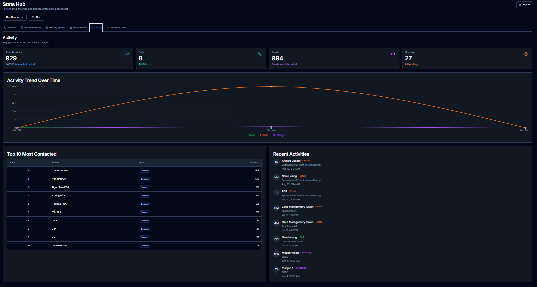Click the Export button
Image resolution: width=537 pixels, height=287 pixels.
(x=524, y=5)
